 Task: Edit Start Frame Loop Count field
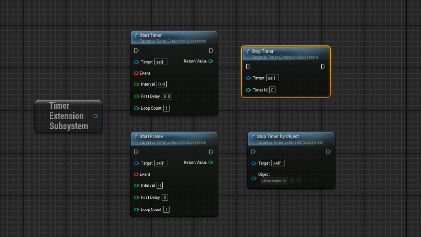[x=166, y=209]
